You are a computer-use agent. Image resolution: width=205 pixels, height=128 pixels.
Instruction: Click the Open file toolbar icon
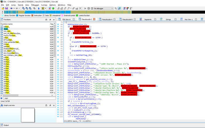(x=3, y=9)
